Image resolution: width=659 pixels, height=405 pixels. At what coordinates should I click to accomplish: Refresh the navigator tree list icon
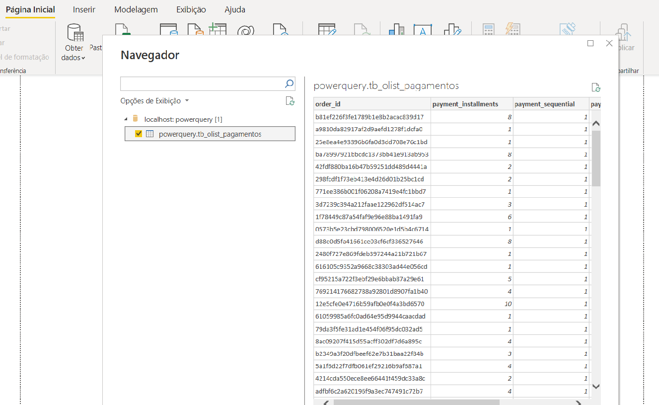tap(291, 101)
